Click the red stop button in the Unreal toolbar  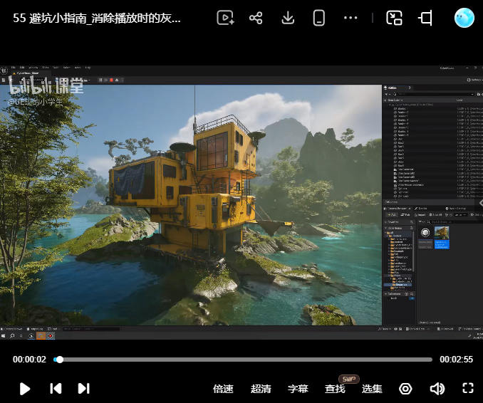point(112,80)
